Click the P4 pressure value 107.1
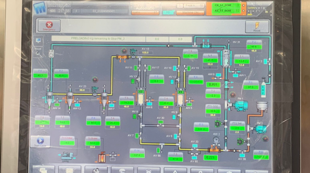The height and width of the screenshot is (173, 310). pos(196,82)
